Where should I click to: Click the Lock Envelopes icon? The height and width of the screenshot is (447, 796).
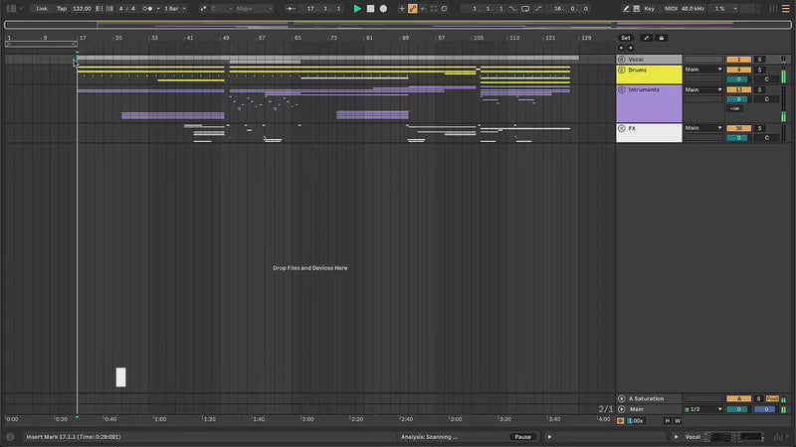pos(662,38)
